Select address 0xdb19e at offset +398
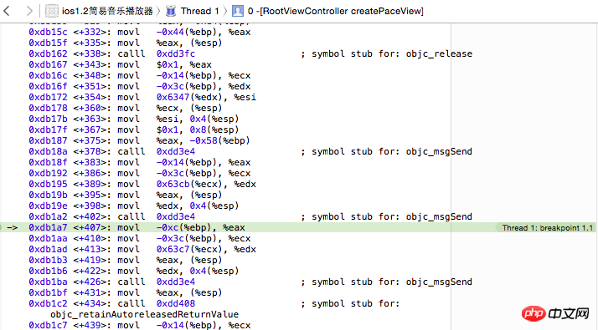The width and height of the screenshot is (598, 330). 48,206
